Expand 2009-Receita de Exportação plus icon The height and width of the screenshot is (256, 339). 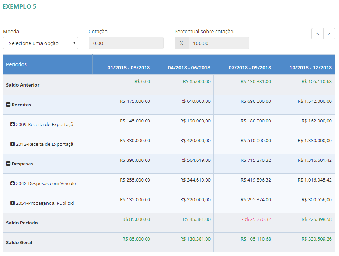coord(13,125)
